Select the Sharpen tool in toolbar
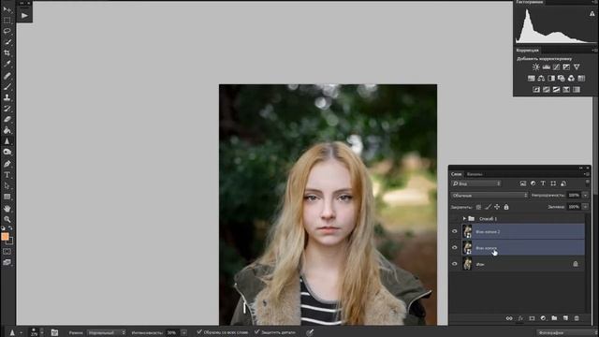Screen dimensions: 599x337 (x=7, y=141)
